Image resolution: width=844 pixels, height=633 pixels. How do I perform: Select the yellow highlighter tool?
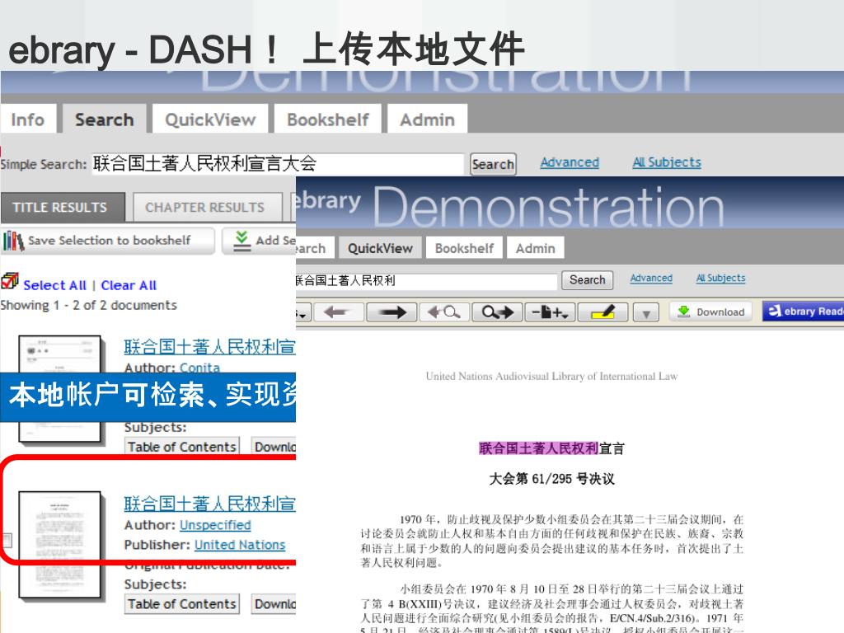(x=603, y=312)
